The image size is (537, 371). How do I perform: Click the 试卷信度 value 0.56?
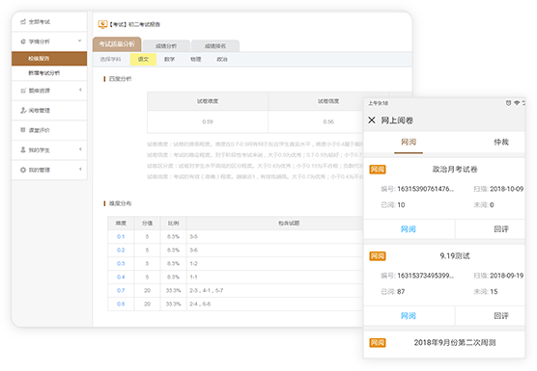click(x=328, y=122)
